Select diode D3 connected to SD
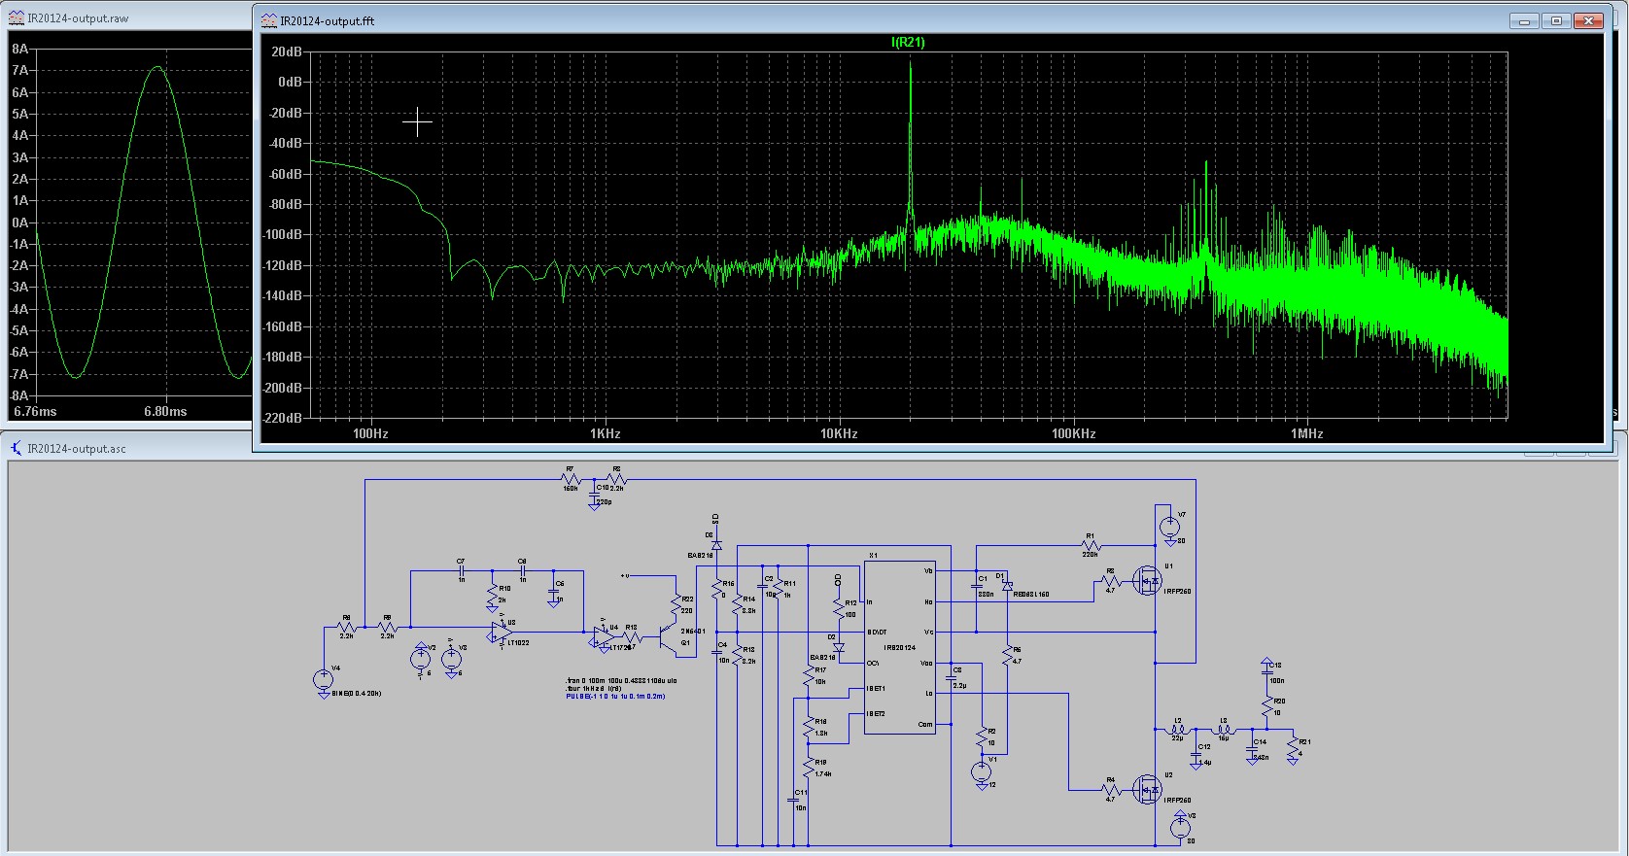This screenshot has width=1629, height=856. point(716,544)
